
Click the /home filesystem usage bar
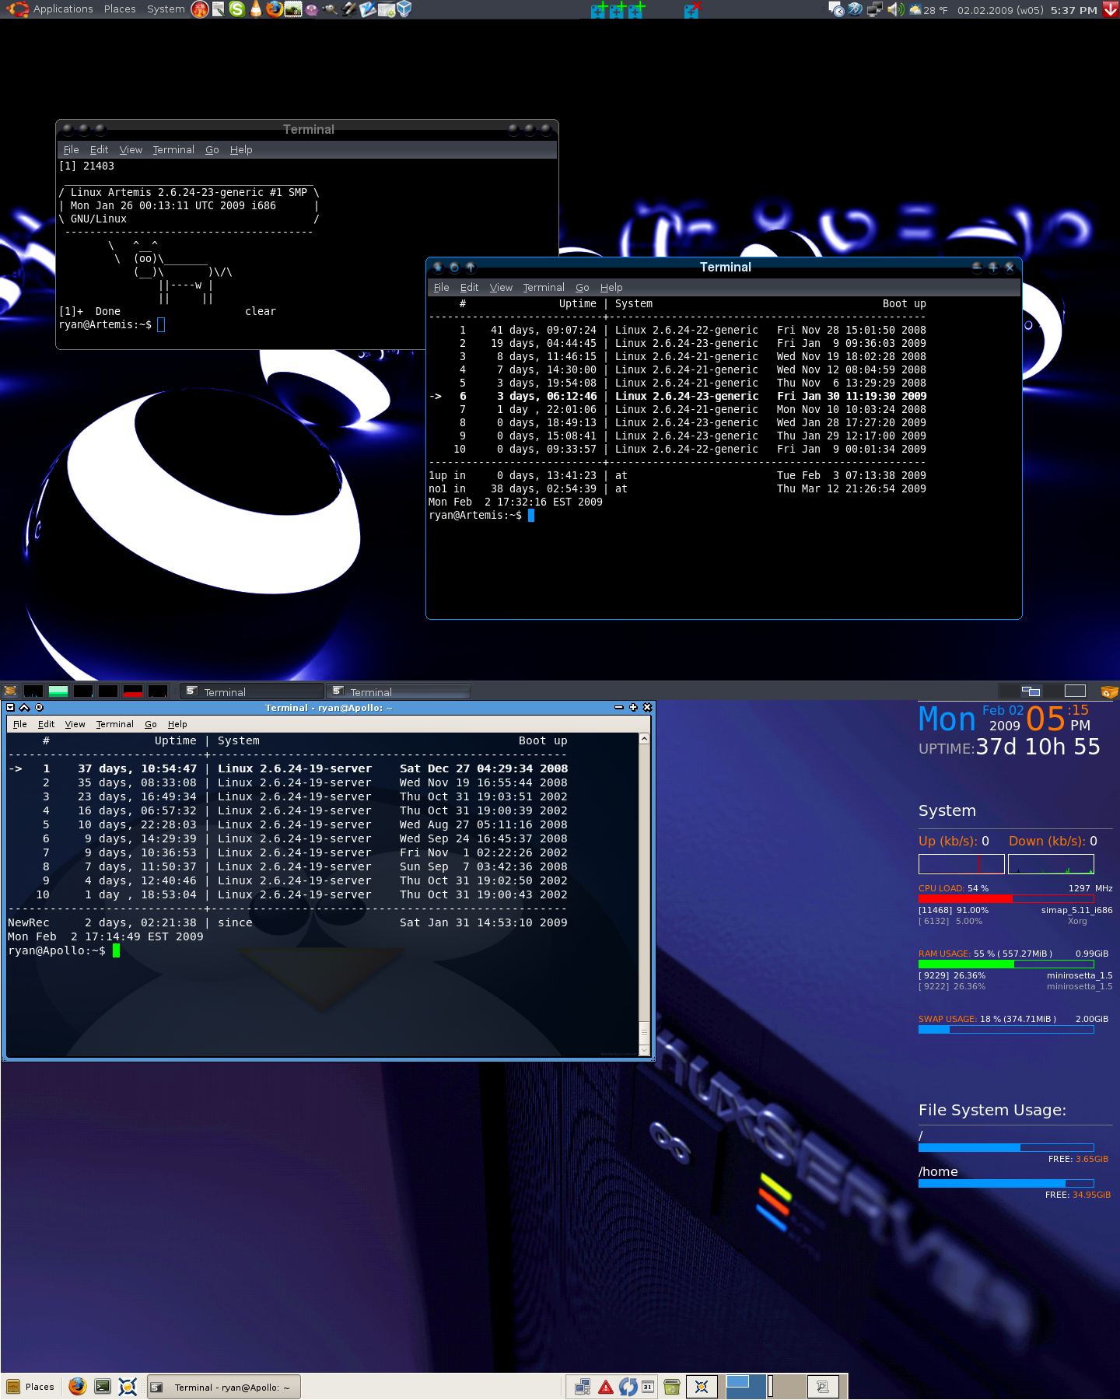(x=1006, y=1183)
